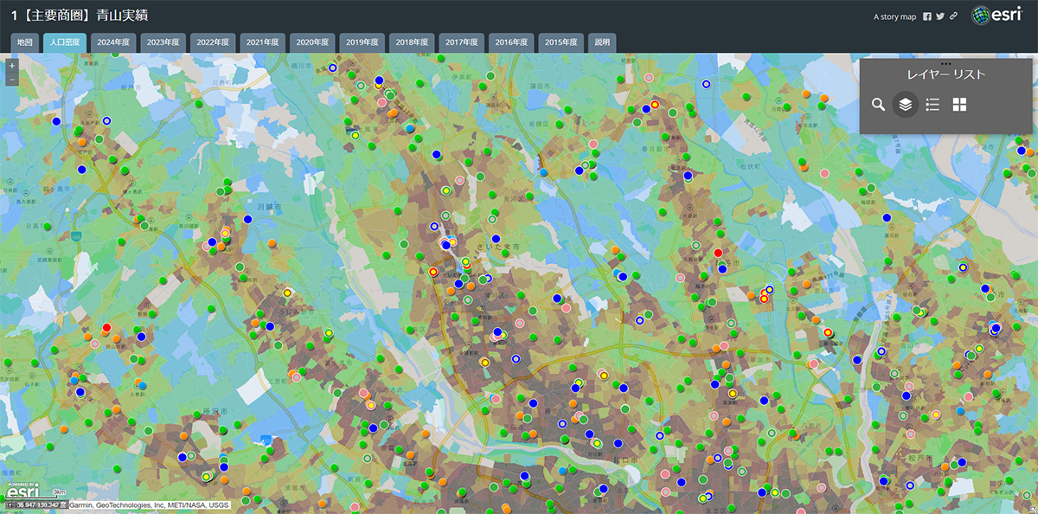
Task: Open the basemap gallery grid icon
Action: [959, 105]
